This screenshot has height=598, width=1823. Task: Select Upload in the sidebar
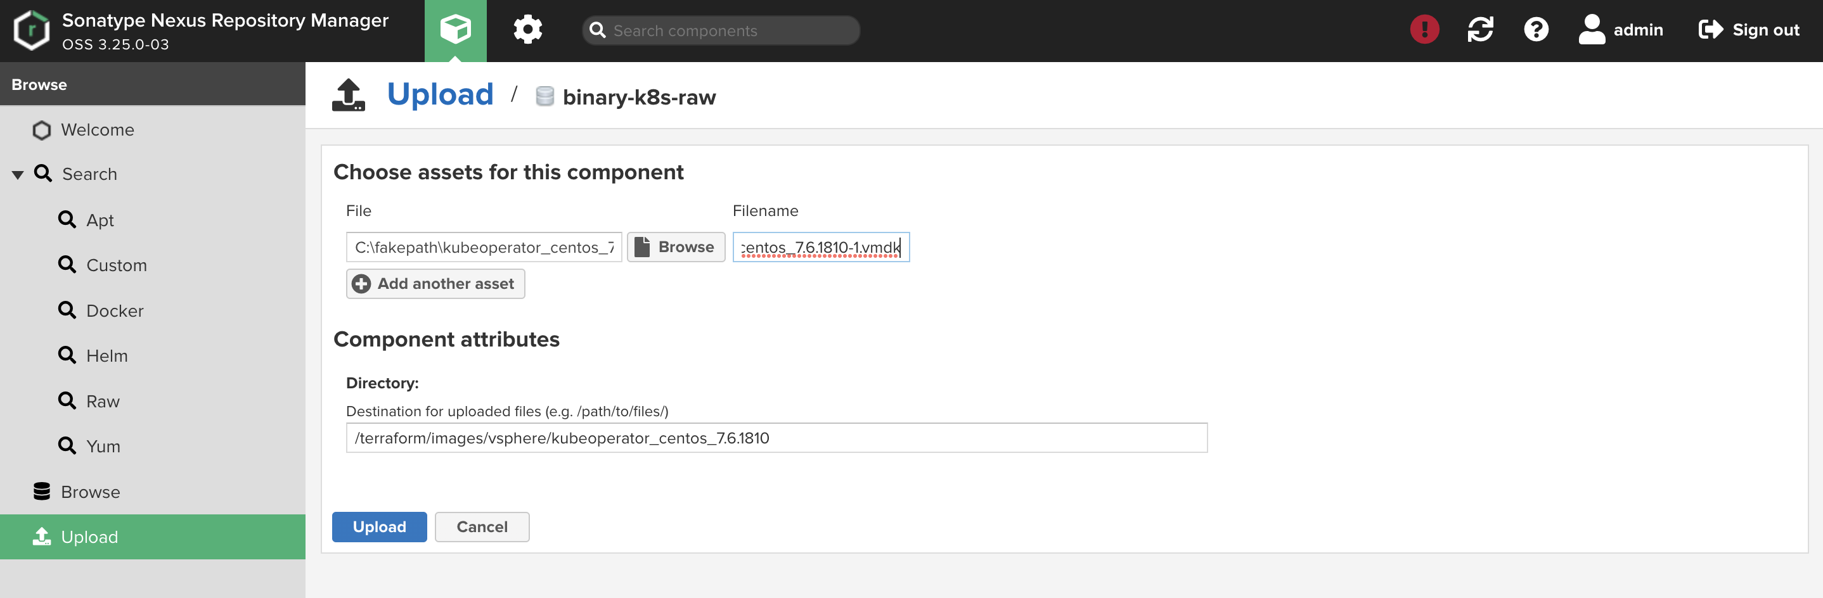[153, 537]
